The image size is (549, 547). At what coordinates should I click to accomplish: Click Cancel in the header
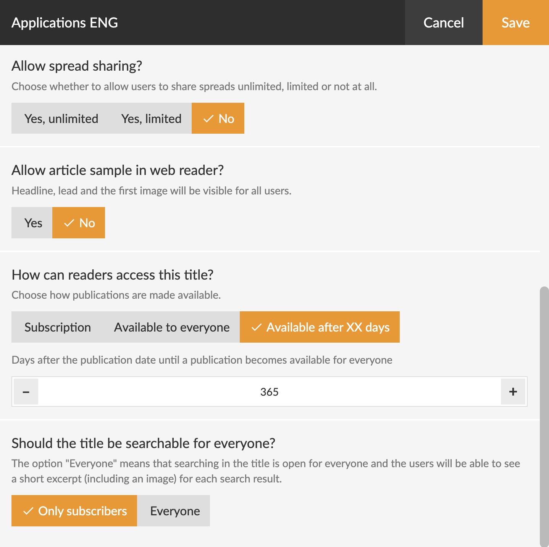444,23
